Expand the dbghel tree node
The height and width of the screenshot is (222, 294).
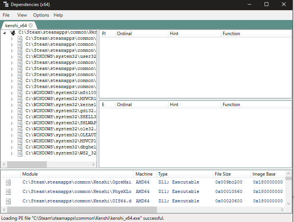12,148
